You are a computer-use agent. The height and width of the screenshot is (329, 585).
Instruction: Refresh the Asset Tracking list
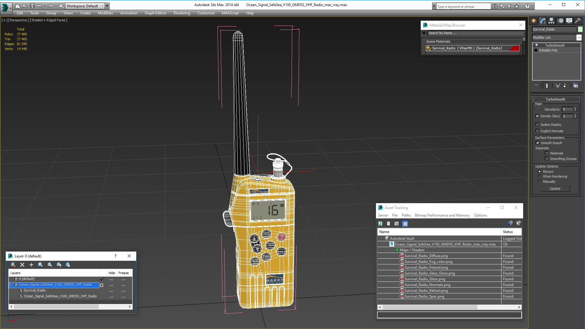coord(380,224)
